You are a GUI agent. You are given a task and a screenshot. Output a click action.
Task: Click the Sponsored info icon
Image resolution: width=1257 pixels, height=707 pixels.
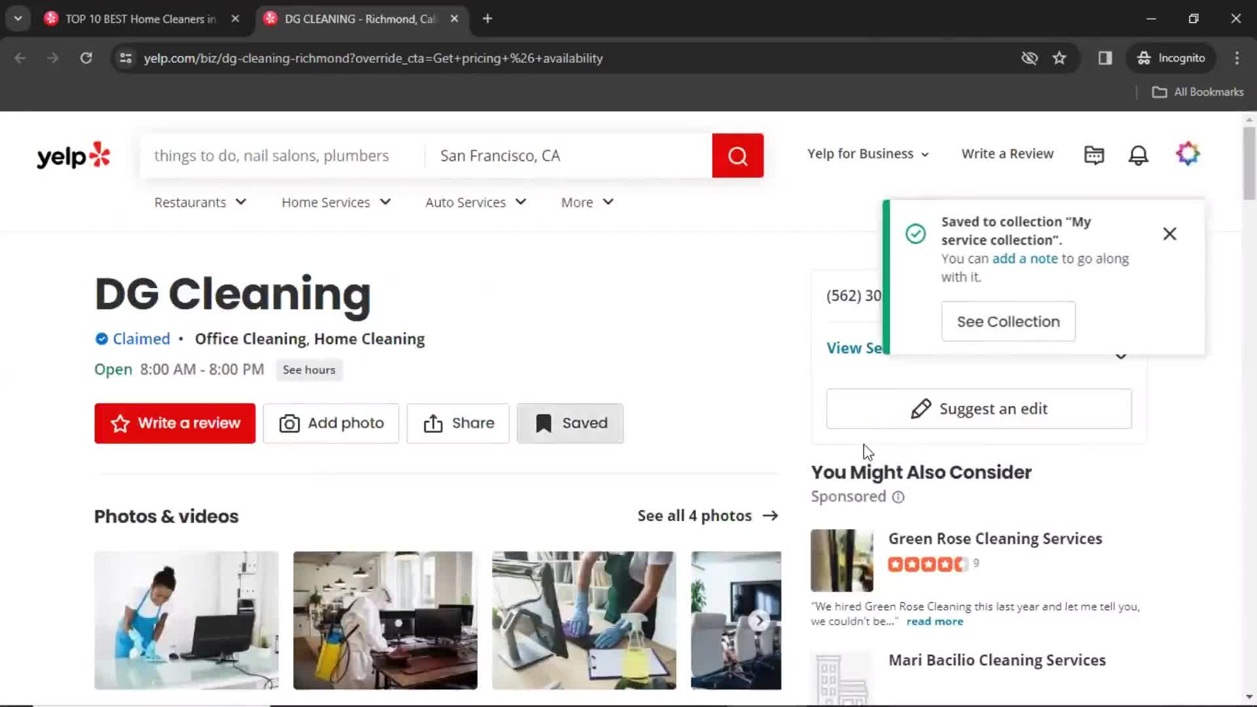coord(898,498)
